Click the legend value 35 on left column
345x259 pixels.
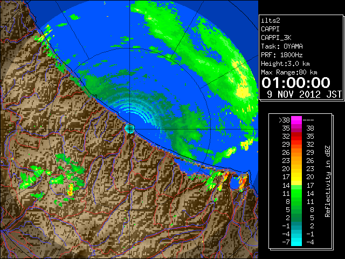(286, 128)
